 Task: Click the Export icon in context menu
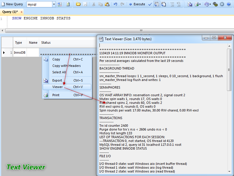click(46, 80)
